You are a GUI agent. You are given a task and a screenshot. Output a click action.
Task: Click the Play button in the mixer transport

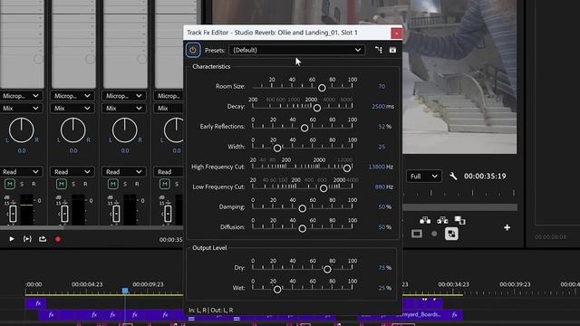pos(12,239)
